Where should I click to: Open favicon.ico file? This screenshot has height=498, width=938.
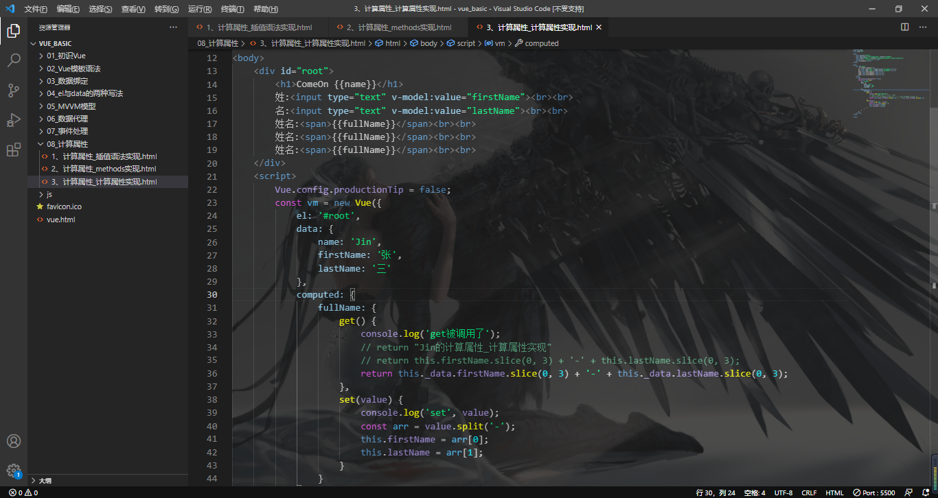point(108,206)
